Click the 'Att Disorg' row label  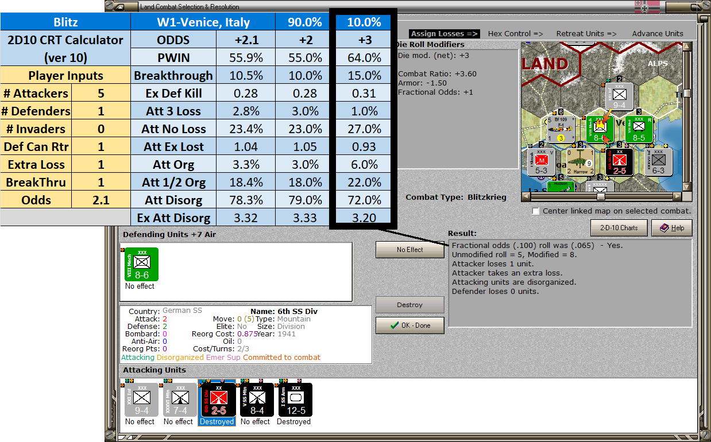(173, 200)
